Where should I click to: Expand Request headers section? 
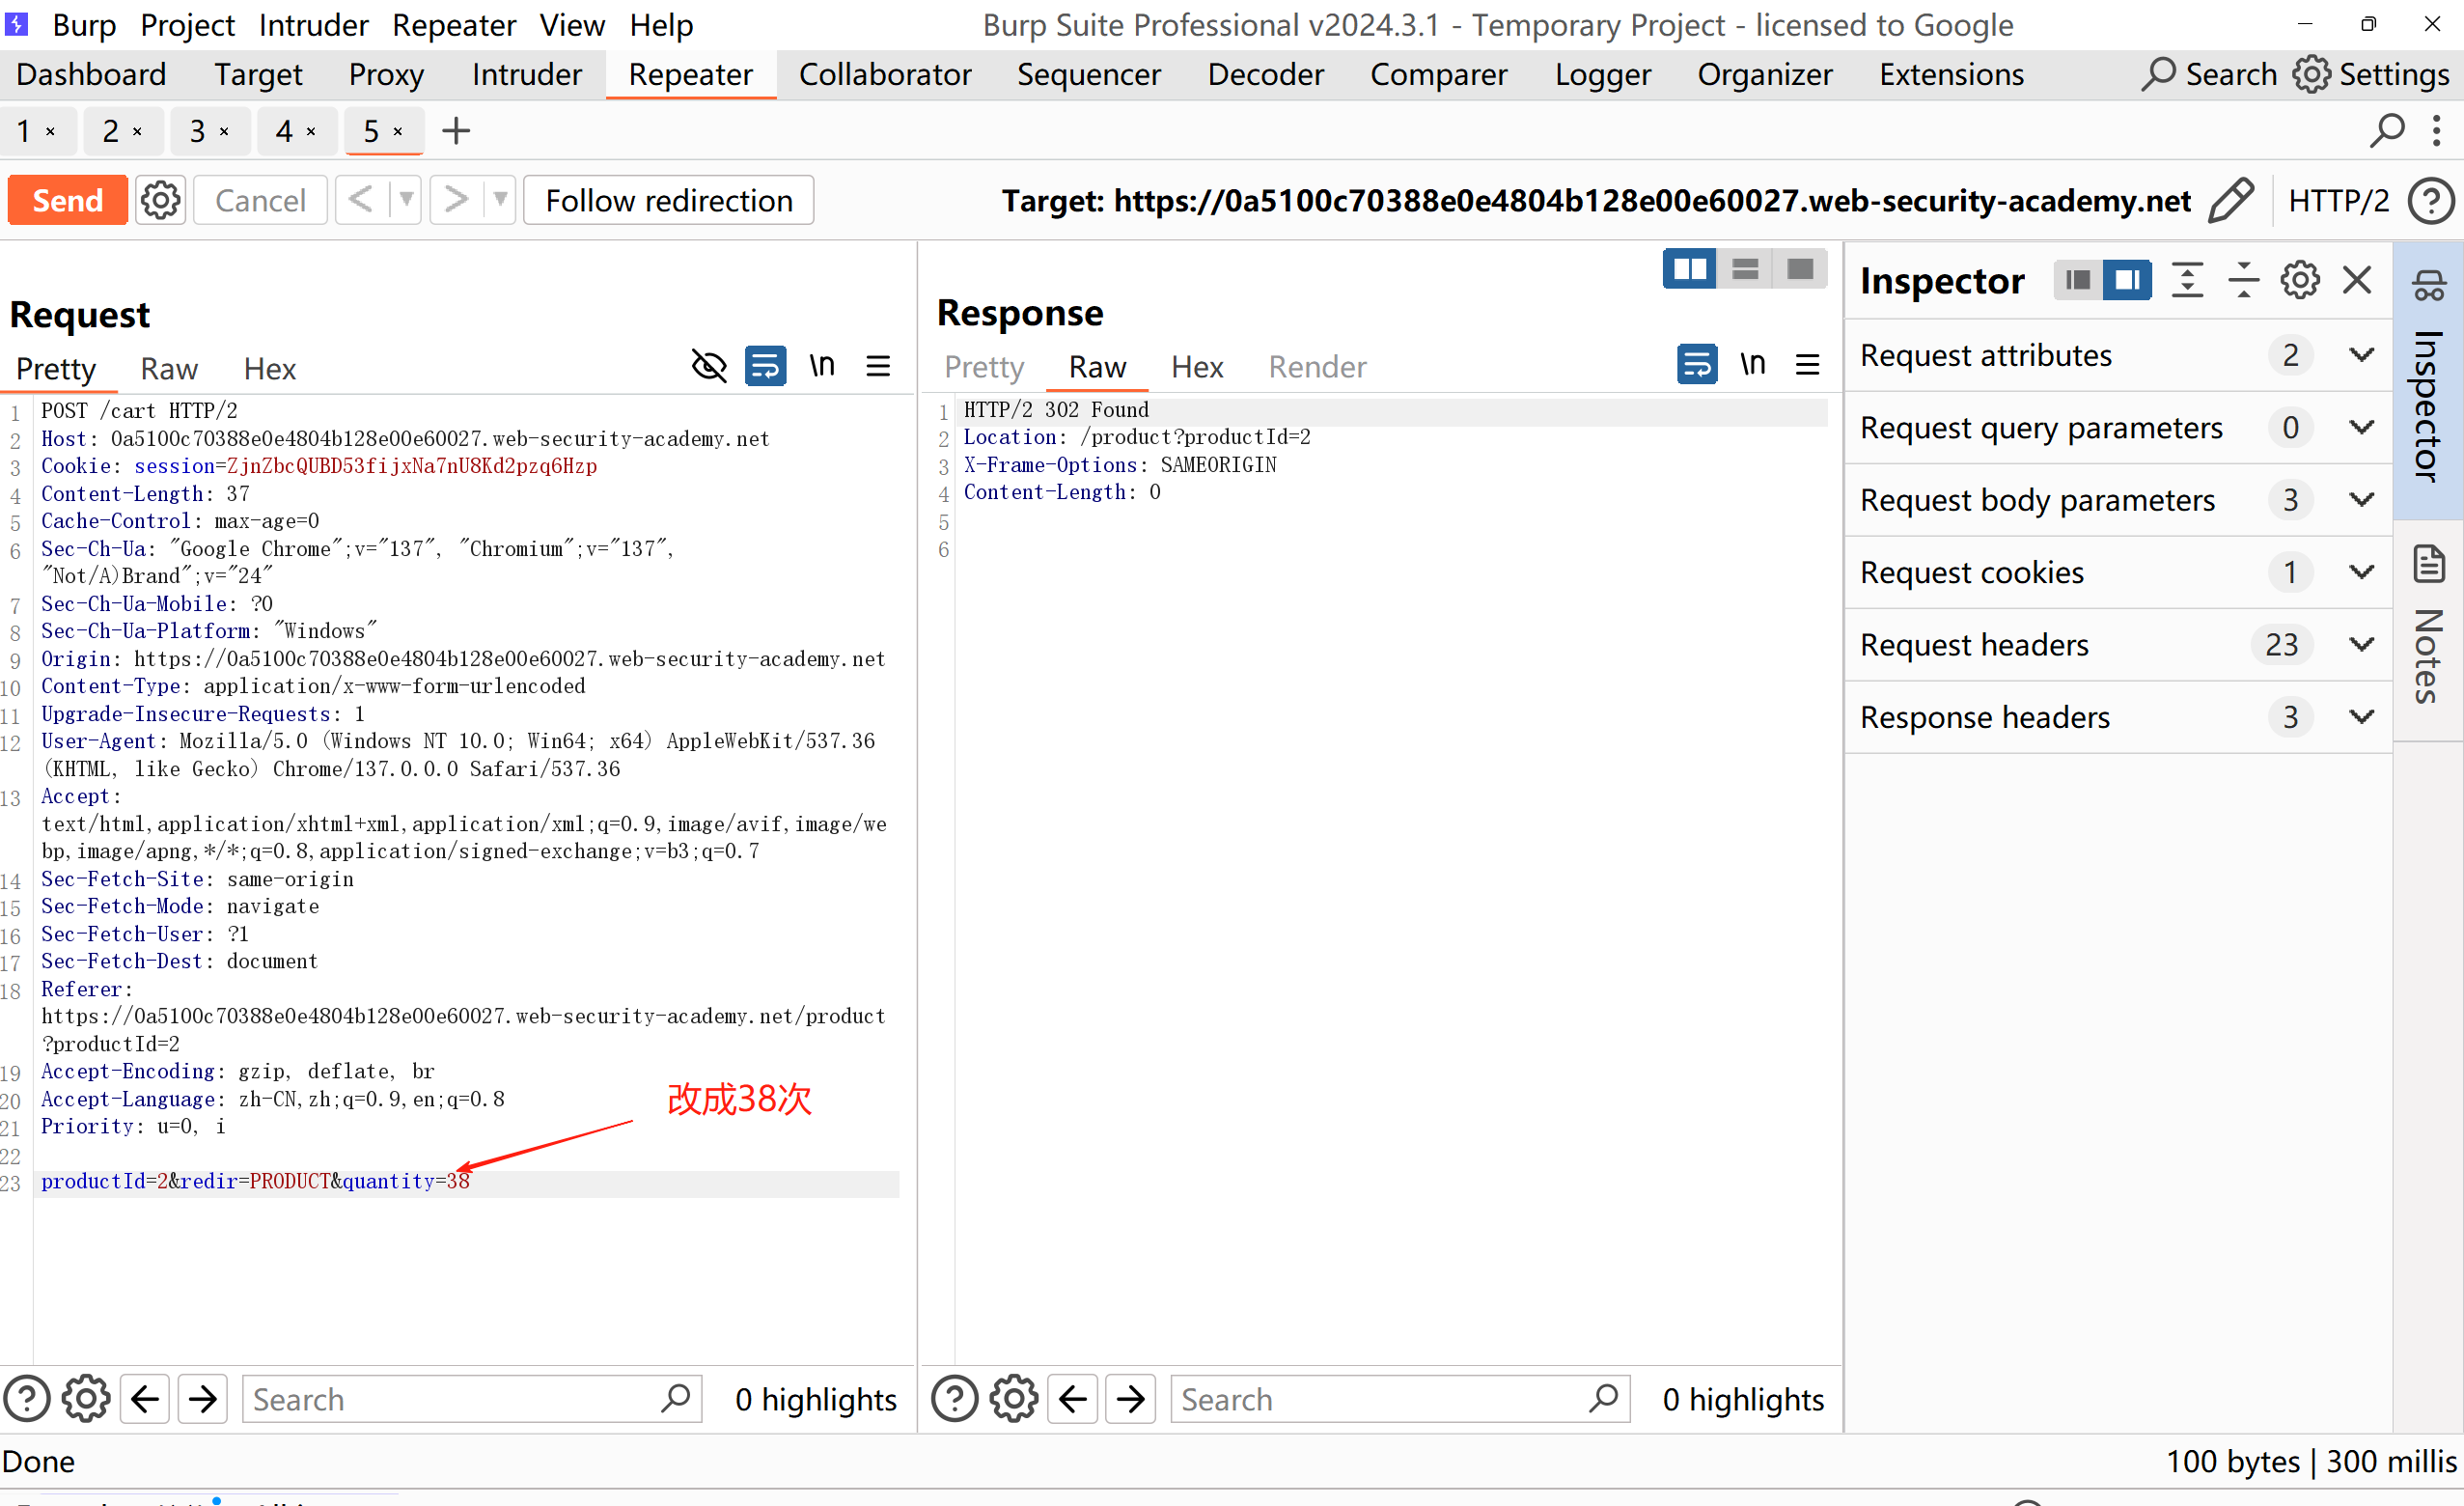(x=2361, y=645)
